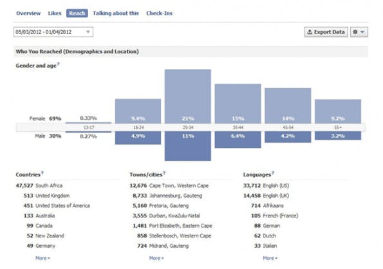Expand More under Languages list

(x=270, y=258)
